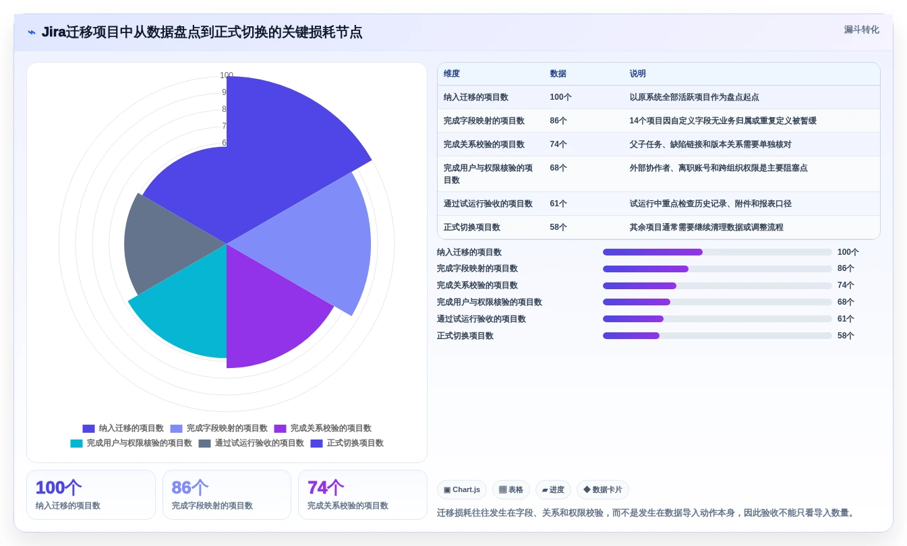Click table cell 通过试运行验收的项目数
907x546 pixels.
tap(488, 204)
